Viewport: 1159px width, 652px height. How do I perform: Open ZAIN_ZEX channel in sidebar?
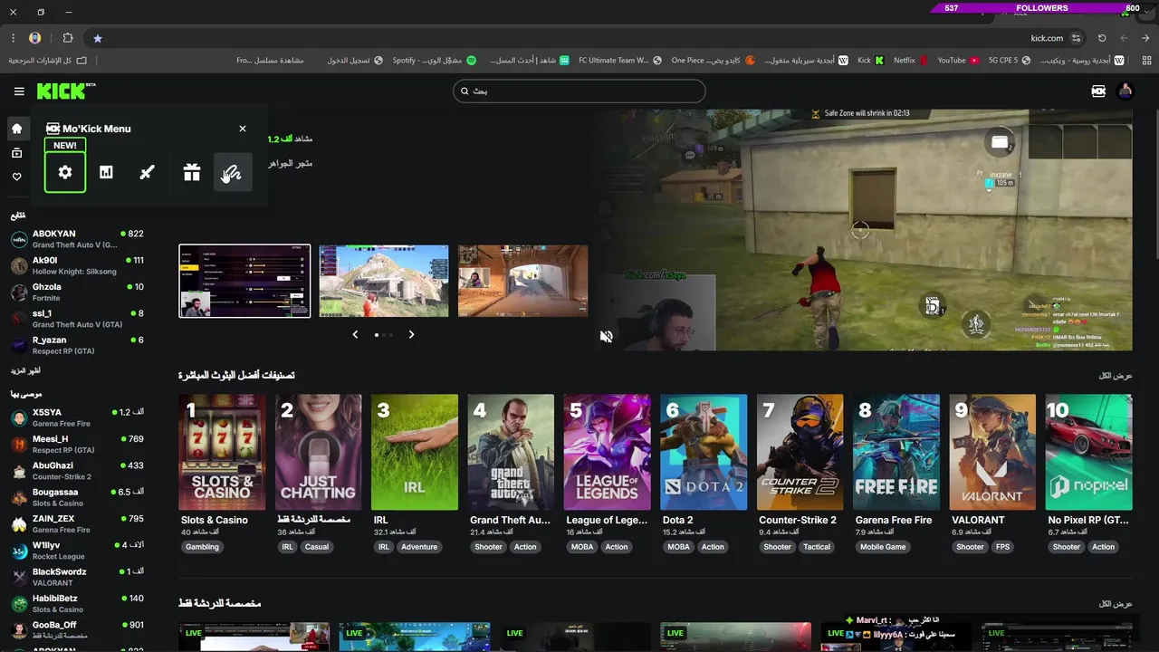(77, 523)
